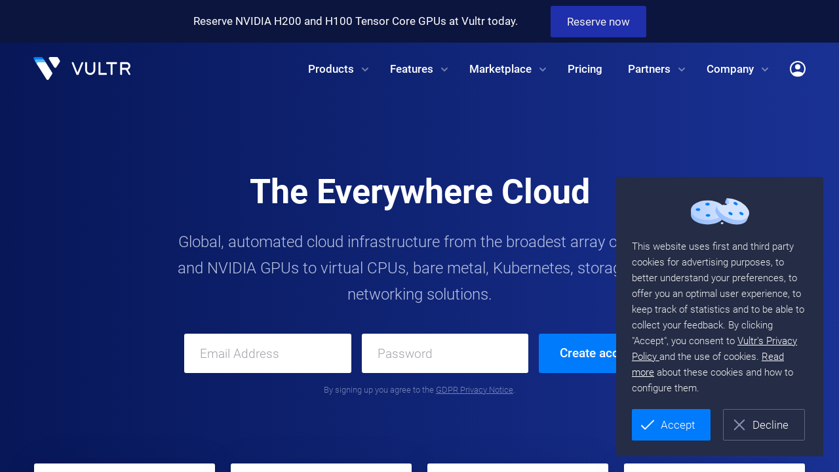Viewport: 839px width, 472px height.
Task: Open Vultr's Privacy Policy link
Action: [767, 340]
